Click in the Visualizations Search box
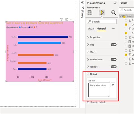This screenshot has width=134, height=114. [102, 22]
